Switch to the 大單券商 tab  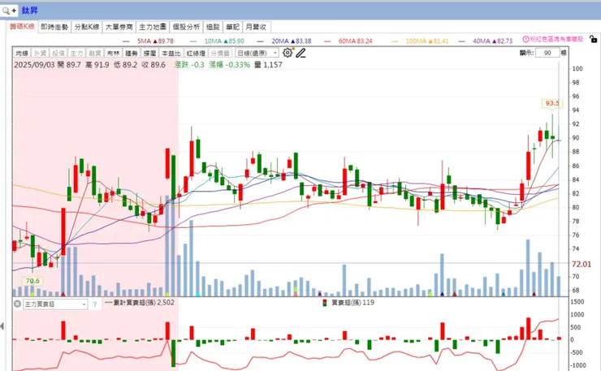point(119,27)
